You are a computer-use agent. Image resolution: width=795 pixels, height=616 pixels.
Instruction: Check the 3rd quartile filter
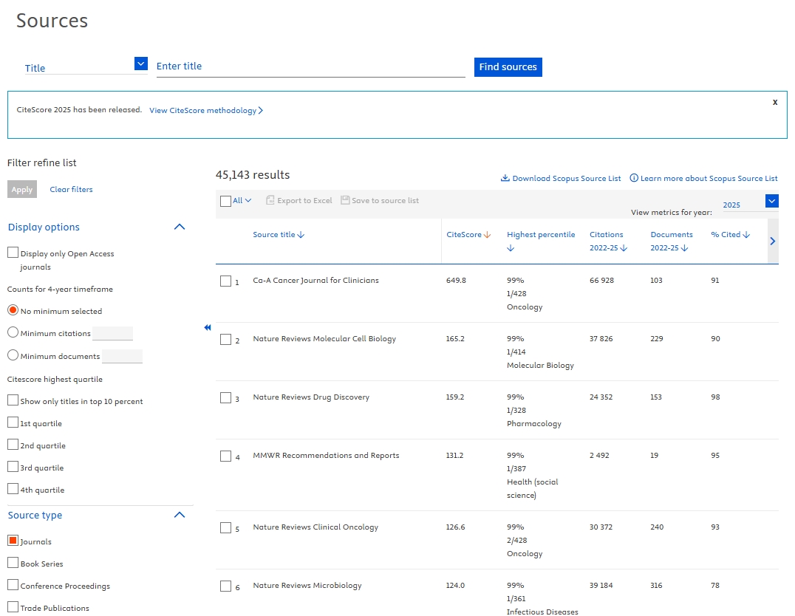[13, 467]
